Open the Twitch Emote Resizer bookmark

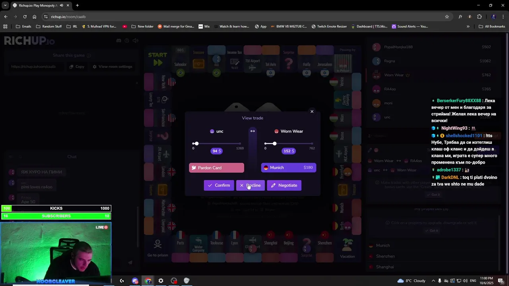coord(329,27)
